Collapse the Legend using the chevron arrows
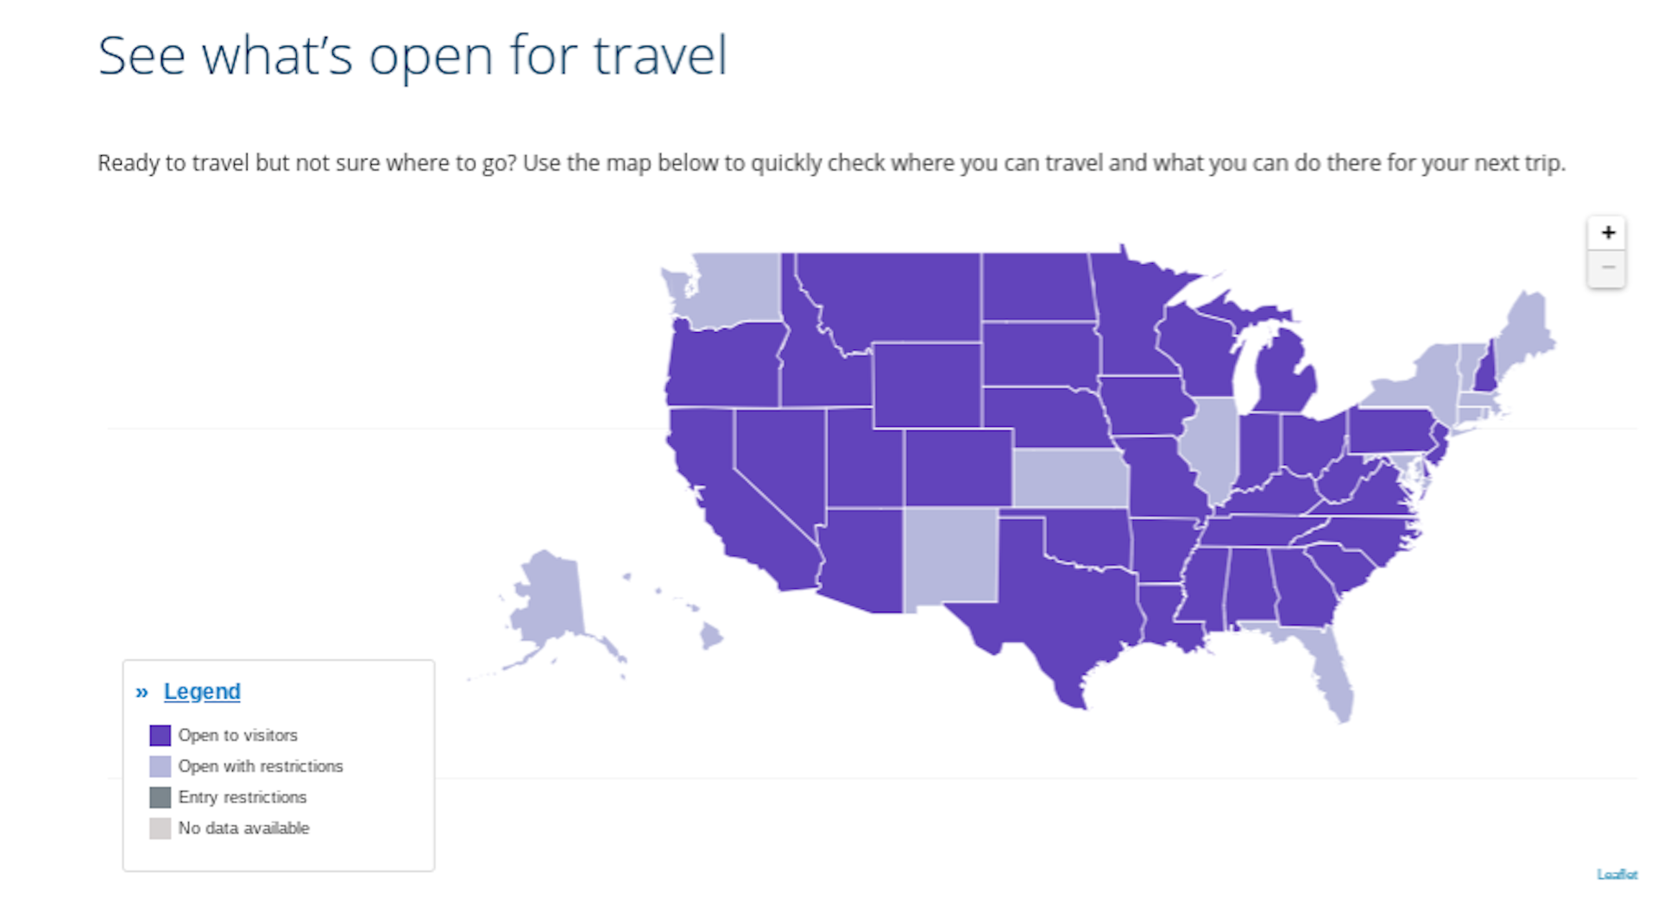The height and width of the screenshot is (916, 1657). pos(141,691)
